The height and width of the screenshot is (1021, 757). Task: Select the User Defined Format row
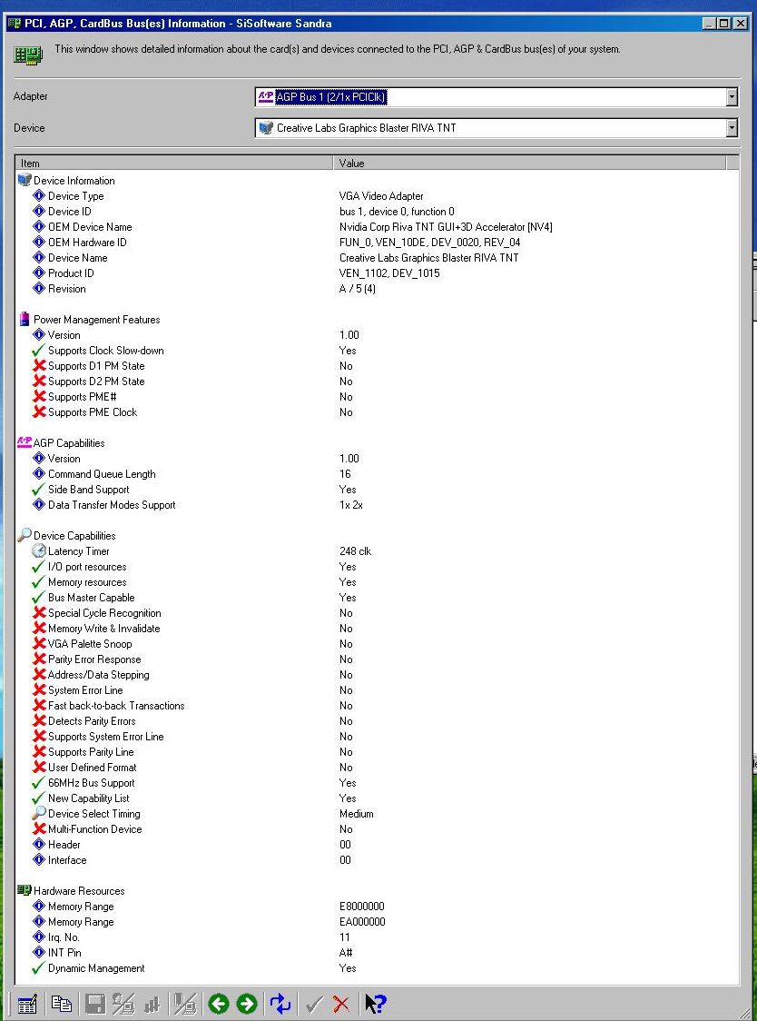(x=378, y=767)
